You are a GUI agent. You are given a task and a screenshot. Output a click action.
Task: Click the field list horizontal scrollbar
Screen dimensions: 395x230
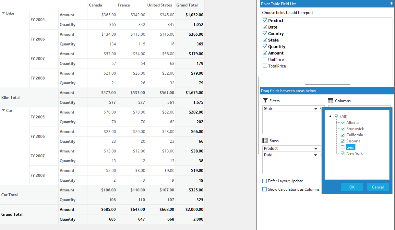pyautogui.click(x=327, y=84)
